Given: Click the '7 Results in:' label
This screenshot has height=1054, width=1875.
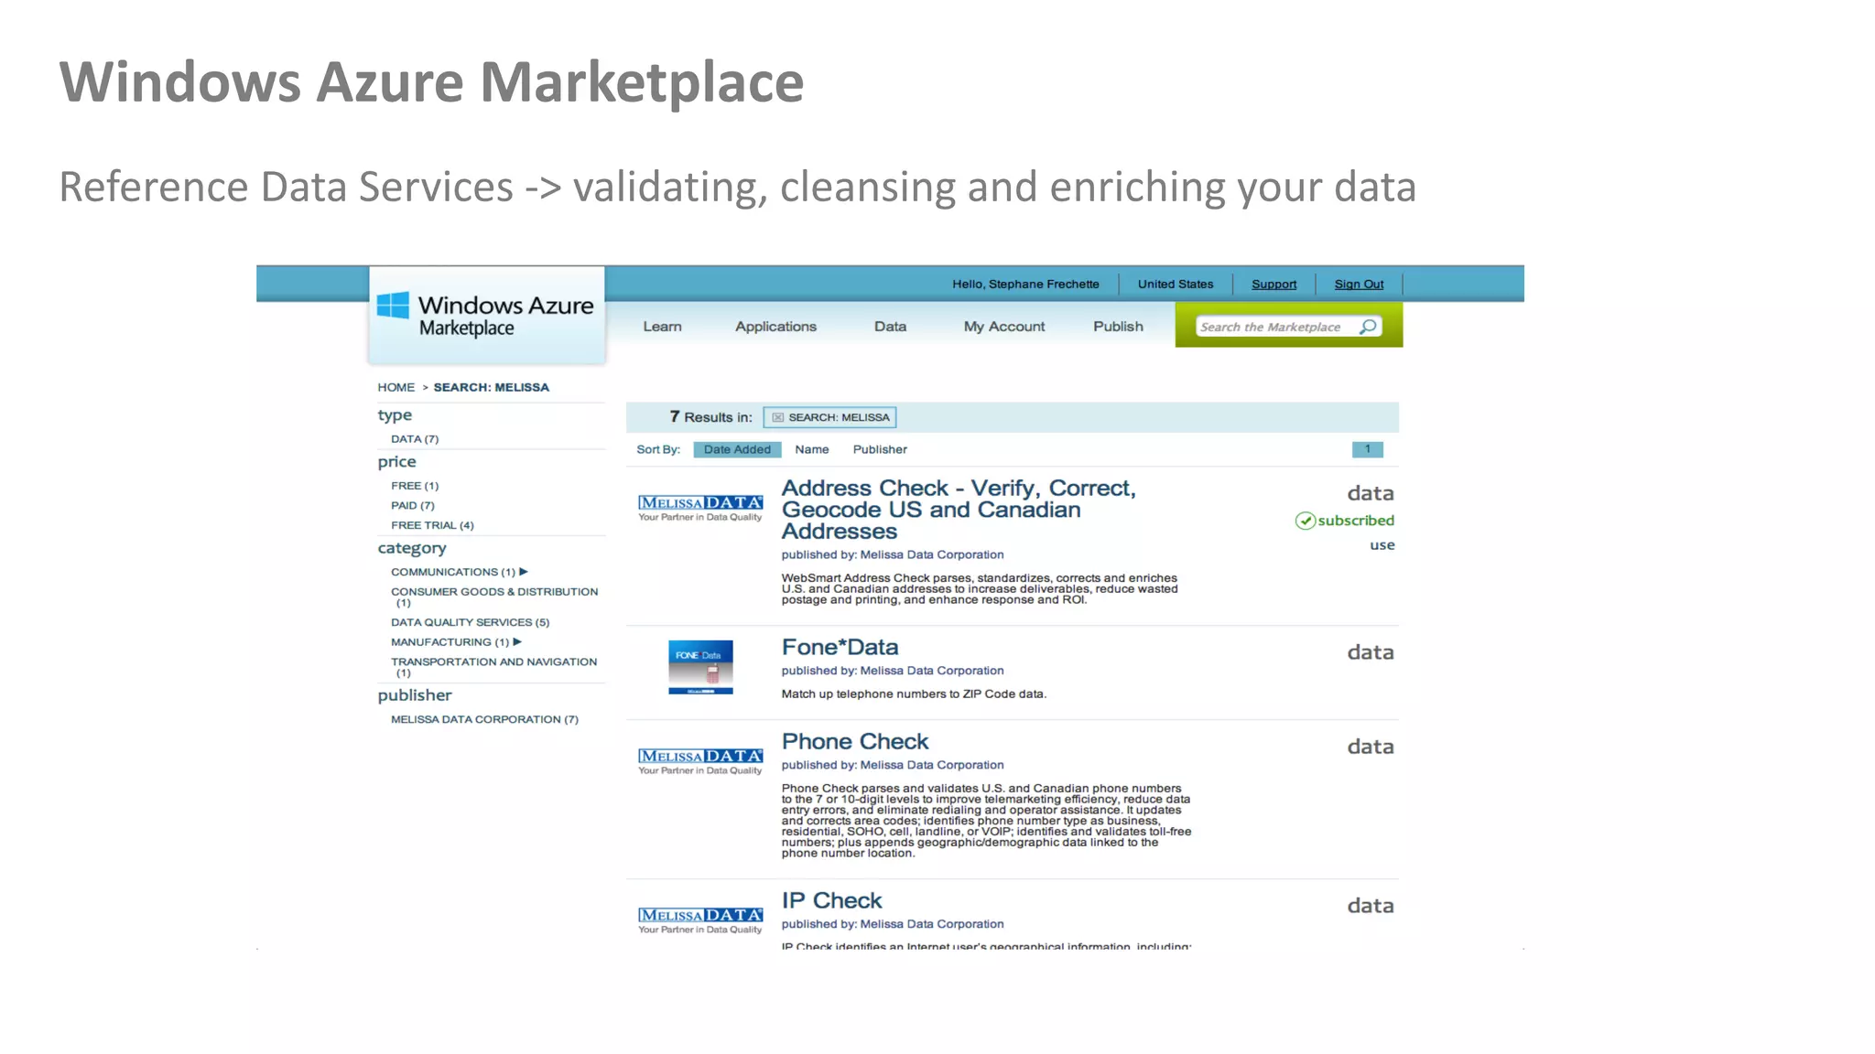Looking at the screenshot, I should coord(710,417).
